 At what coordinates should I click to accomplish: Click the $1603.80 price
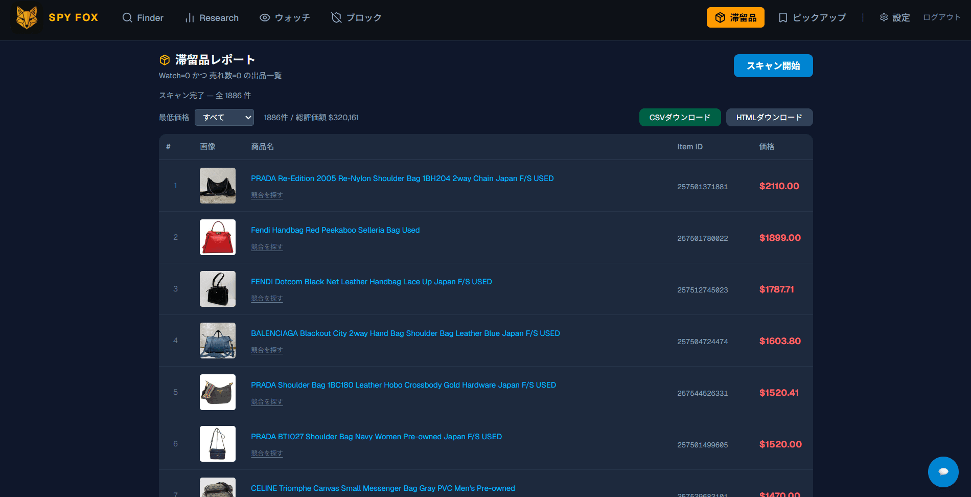pyautogui.click(x=780, y=341)
